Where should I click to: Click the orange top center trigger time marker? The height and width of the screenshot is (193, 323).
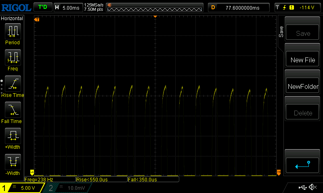[155, 16]
